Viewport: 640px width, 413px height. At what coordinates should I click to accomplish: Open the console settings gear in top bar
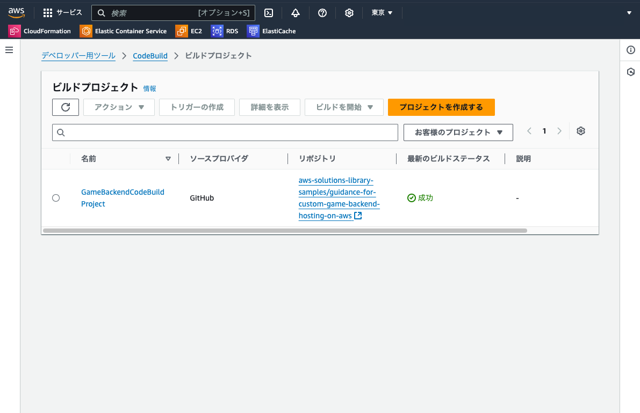[x=349, y=13]
